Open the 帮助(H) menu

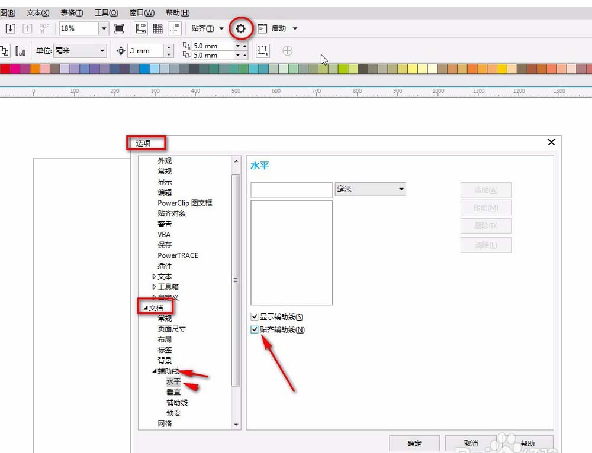[178, 13]
